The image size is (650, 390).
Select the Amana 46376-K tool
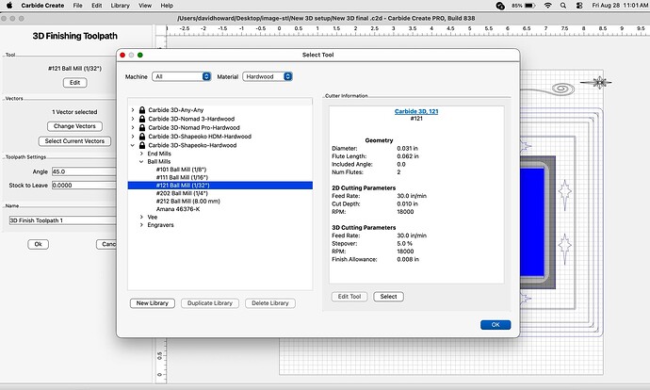[178, 209]
